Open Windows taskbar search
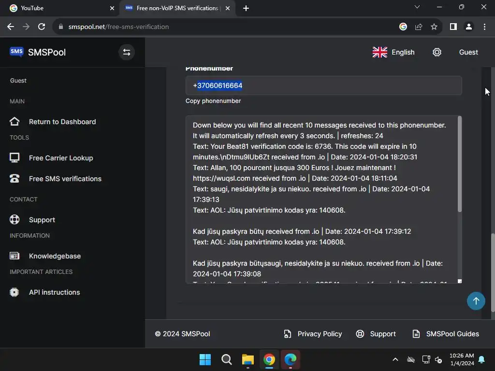Viewport: 495px width, 371px height. tap(226, 359)
